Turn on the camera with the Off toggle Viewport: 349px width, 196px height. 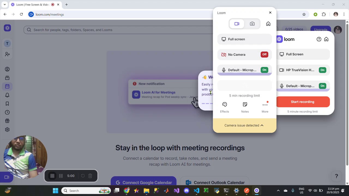coord(264,54)
